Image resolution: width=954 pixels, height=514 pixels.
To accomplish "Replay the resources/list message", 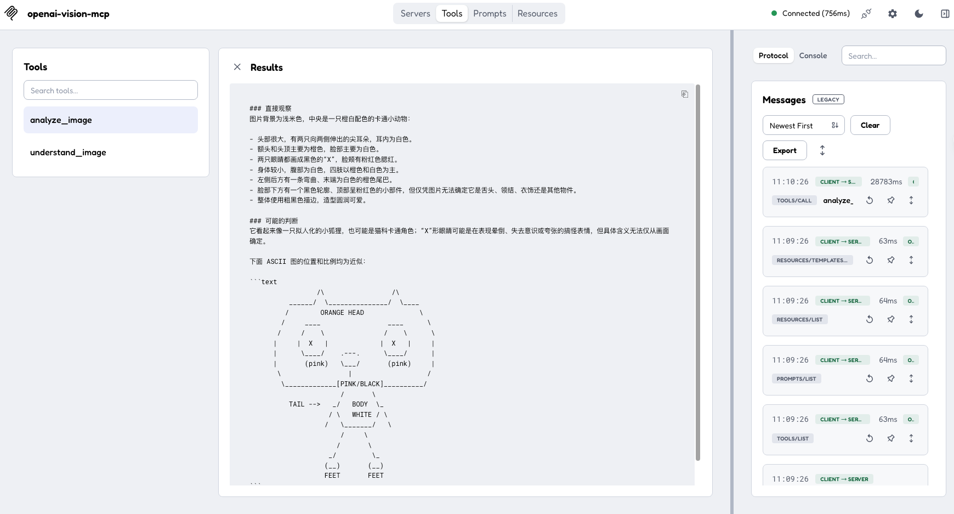I will [870, 319].
